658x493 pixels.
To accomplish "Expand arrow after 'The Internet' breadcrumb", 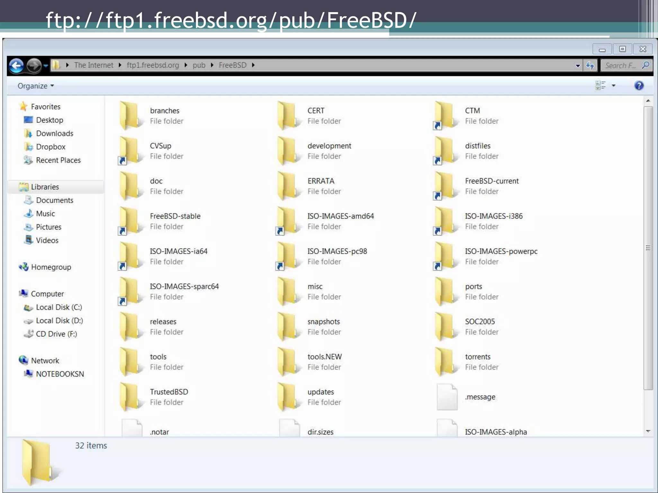I will click(x=120, y=65).
